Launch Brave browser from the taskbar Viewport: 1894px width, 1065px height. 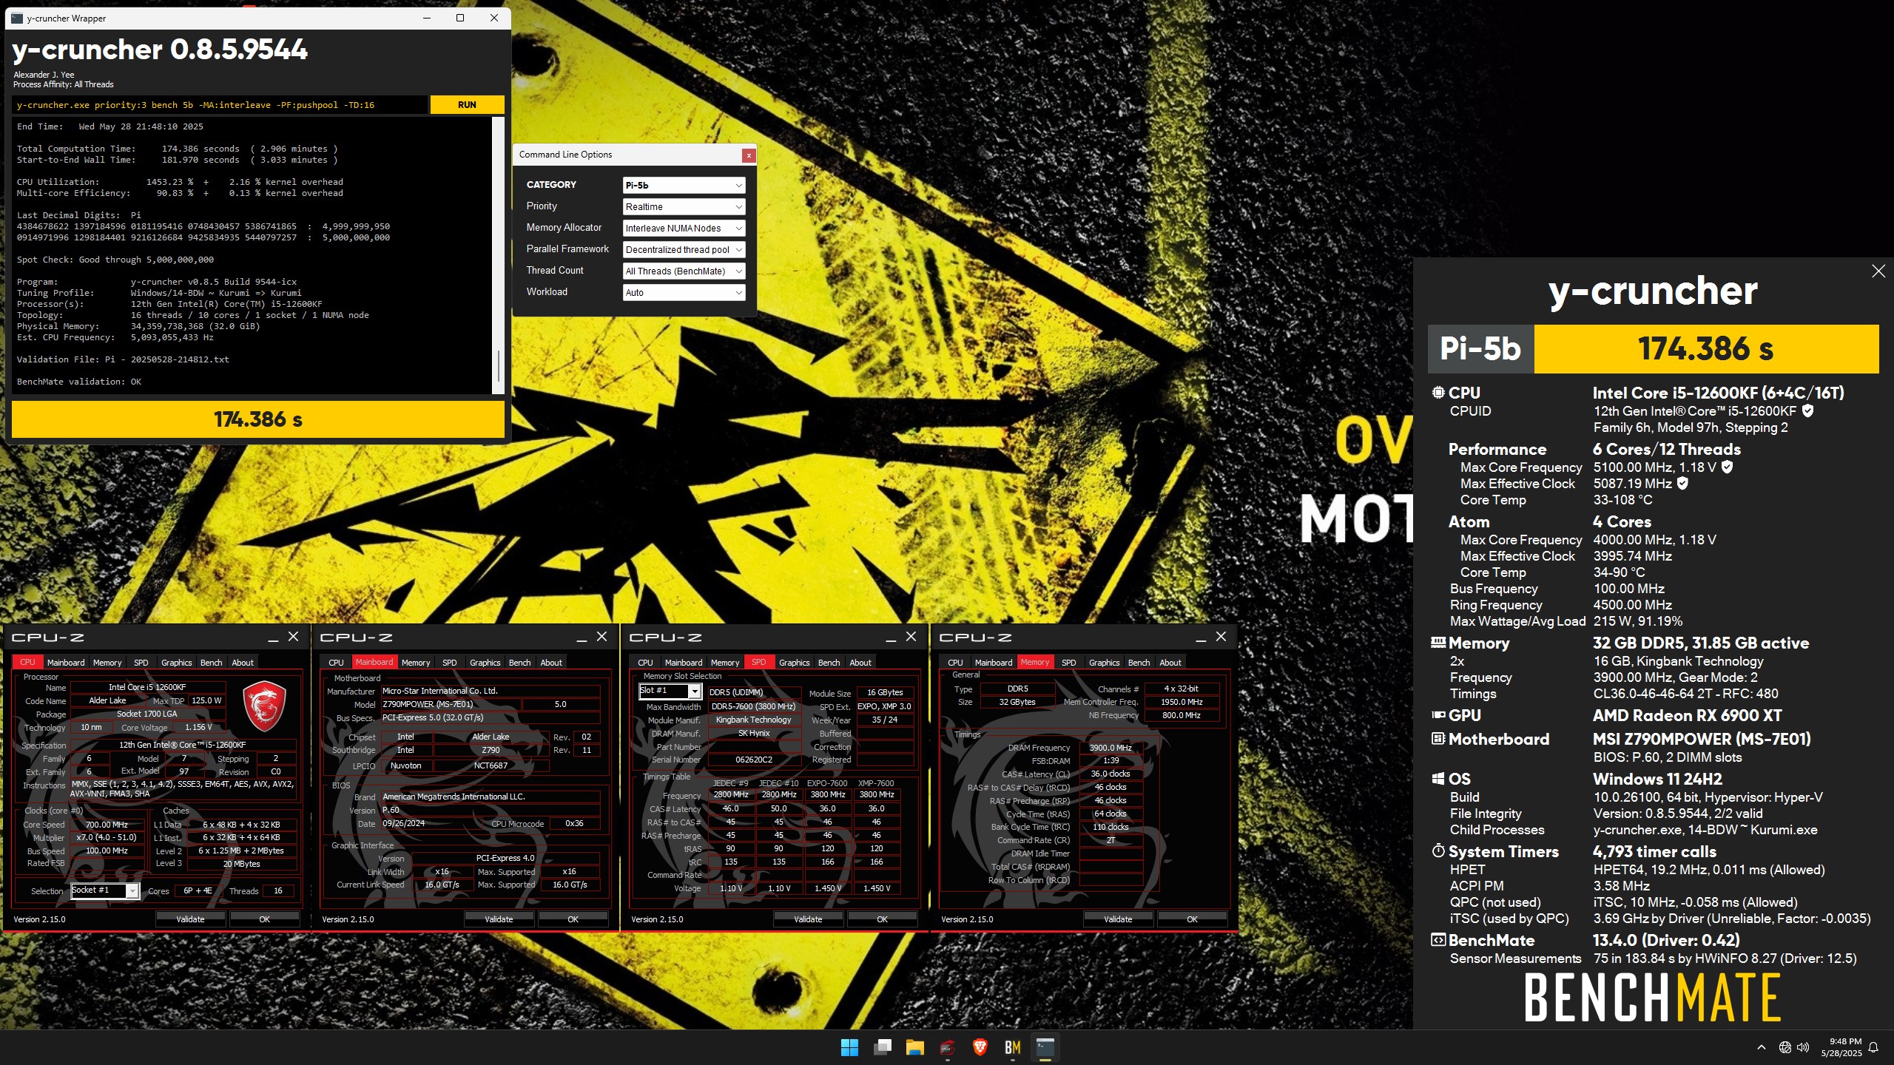click(980, 1047)
